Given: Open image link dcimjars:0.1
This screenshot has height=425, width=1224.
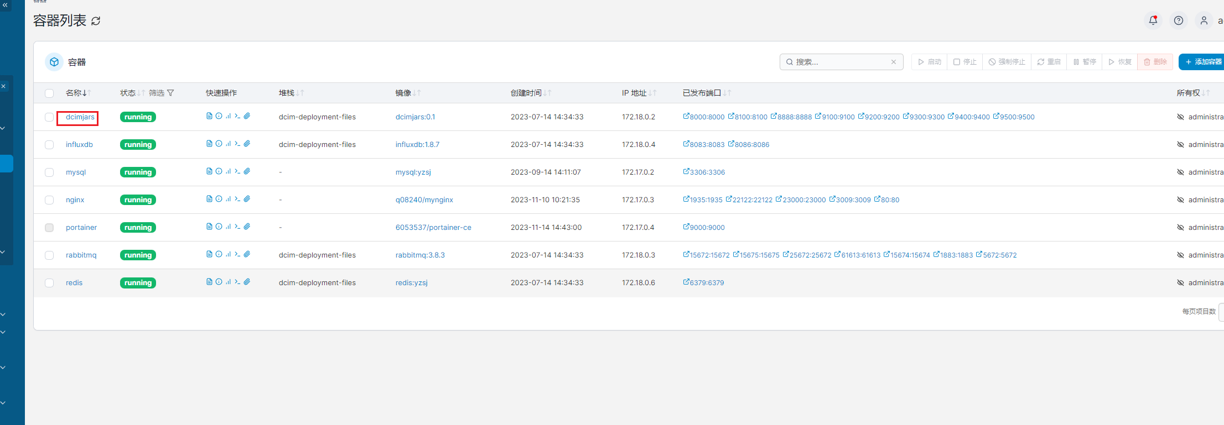Looking at the screenshot, I should pos(415,117).
